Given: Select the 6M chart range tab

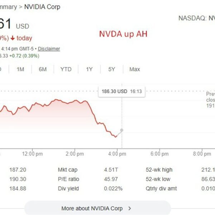Looking at the screenshot, I should click(43, 69).
